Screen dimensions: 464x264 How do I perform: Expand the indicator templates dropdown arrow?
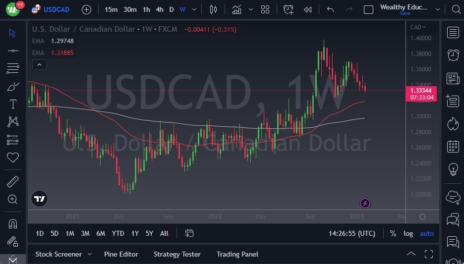click(x=251, y=10)
